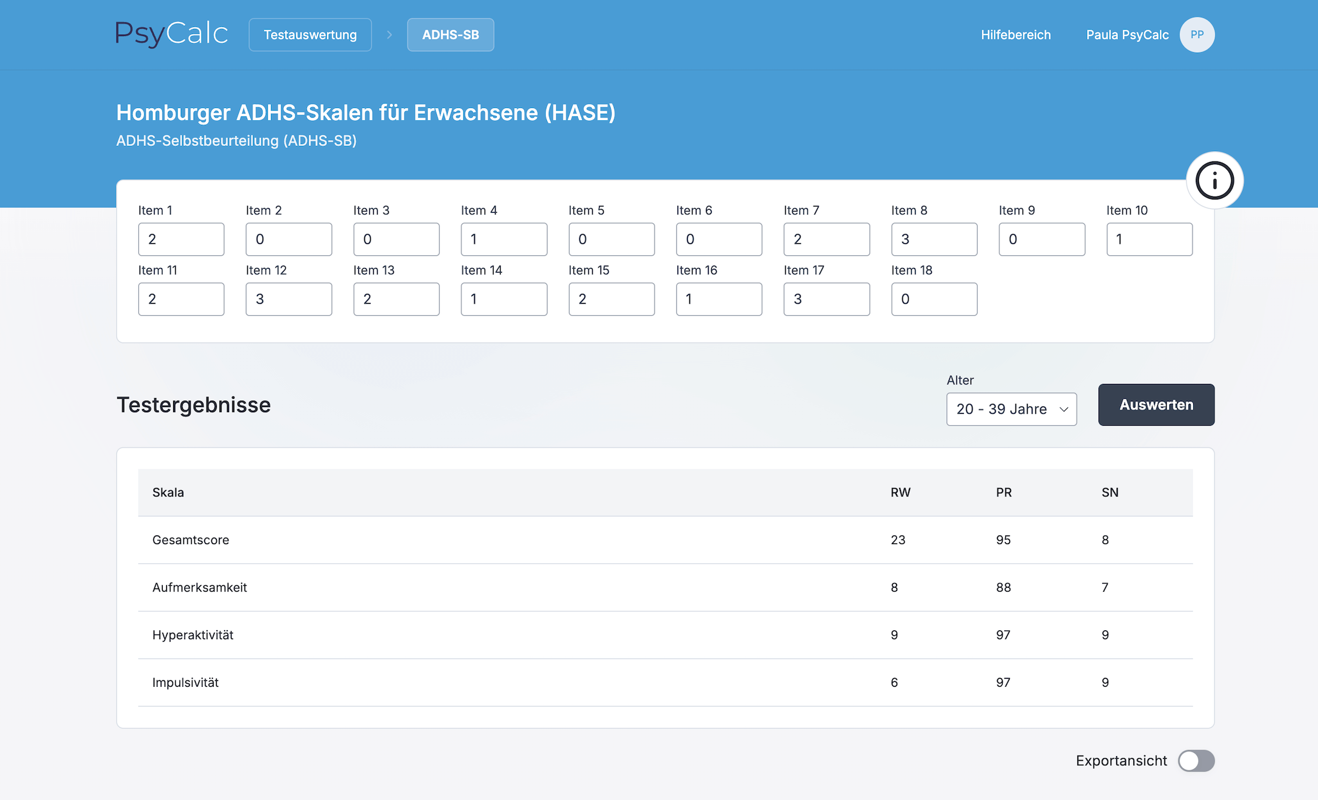Image resolution: width=1318 pixels, height=800 pixels.
Task: Select the Item 10 input box
Action: coord(1149,239)
